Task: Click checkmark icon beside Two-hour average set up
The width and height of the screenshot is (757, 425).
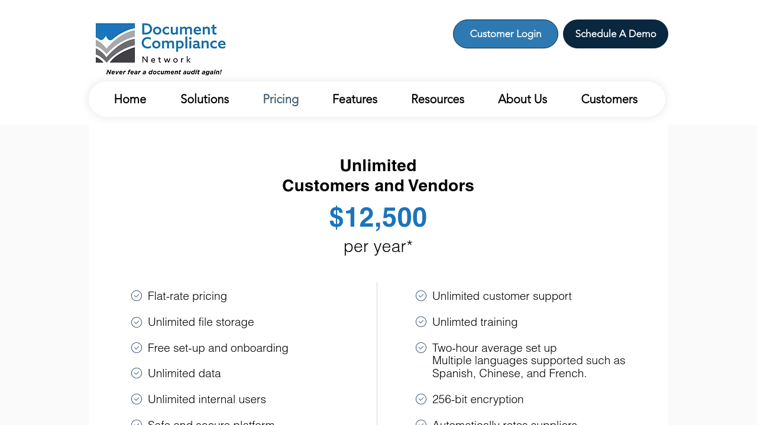Action: point(421,348)
